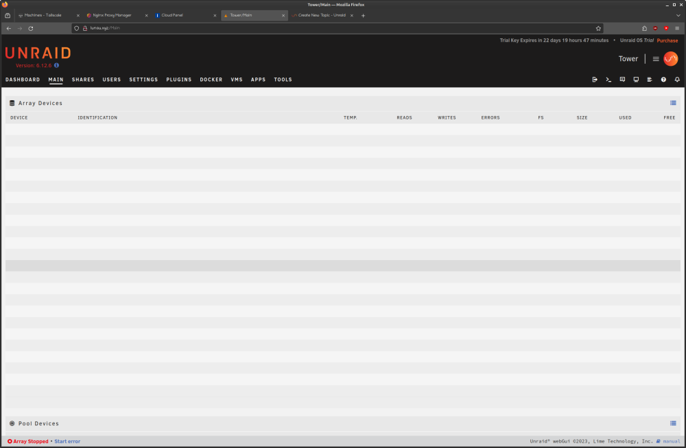Open the Settings menu
The width and height of the screenshot is (686, 448).
click(x=143, y=80)
